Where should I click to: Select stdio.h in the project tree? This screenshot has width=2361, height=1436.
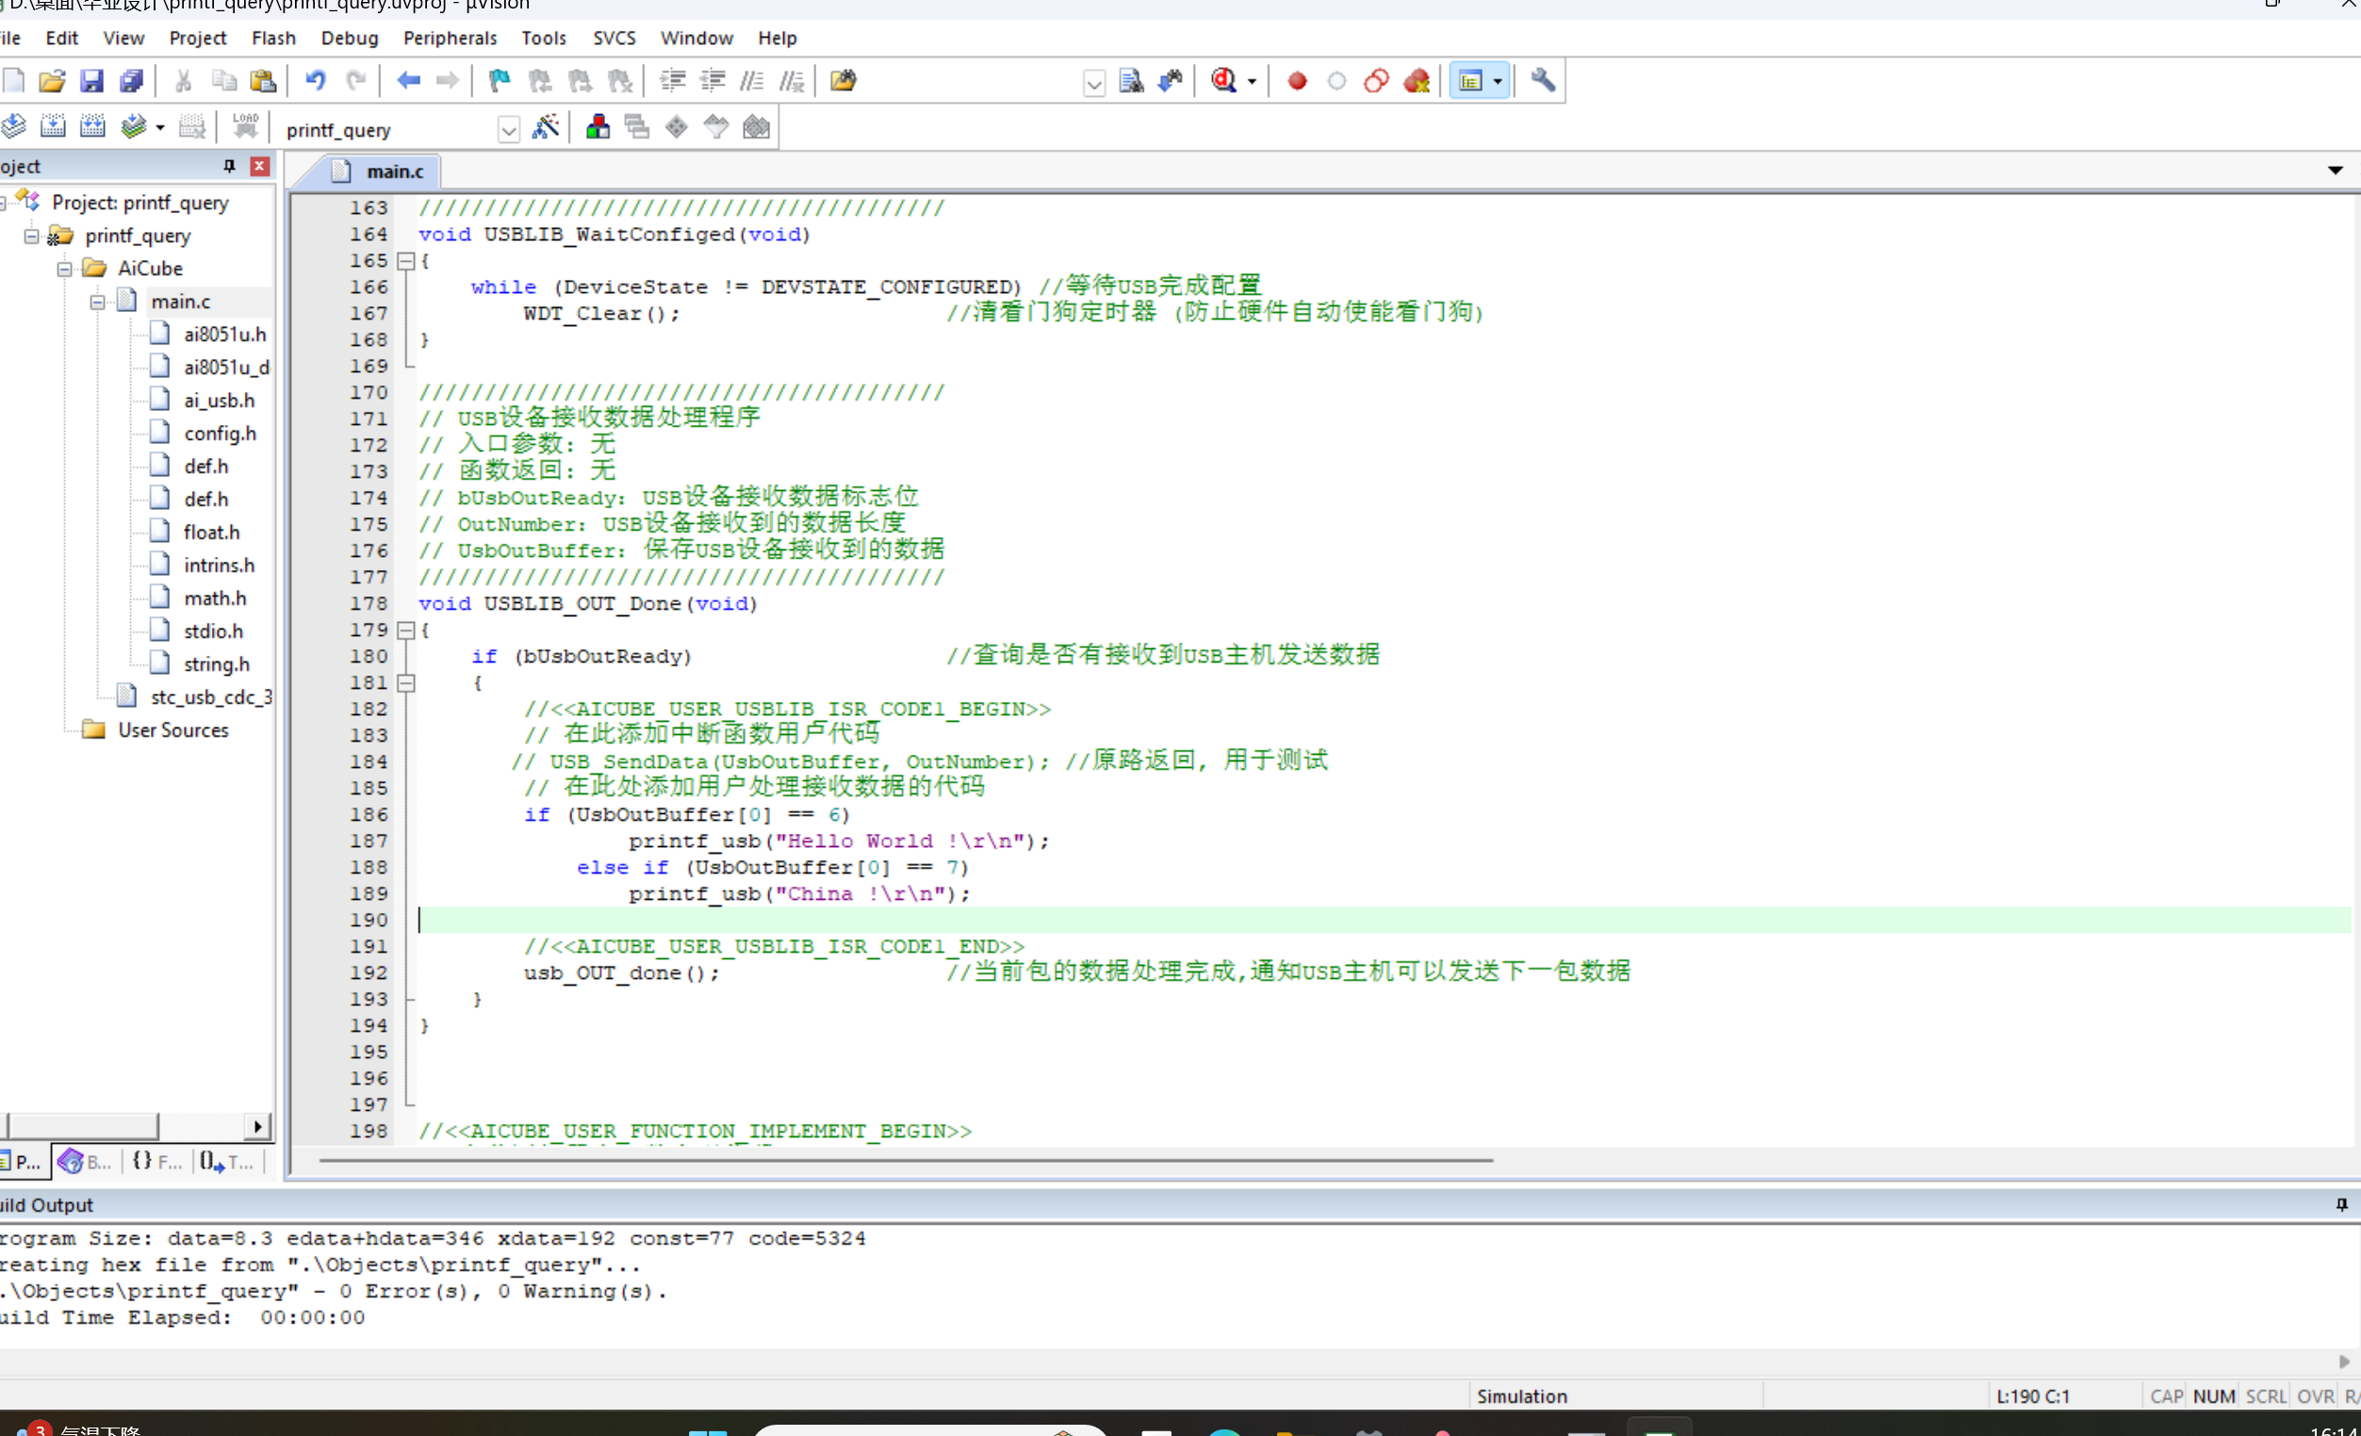coord(212,630)
